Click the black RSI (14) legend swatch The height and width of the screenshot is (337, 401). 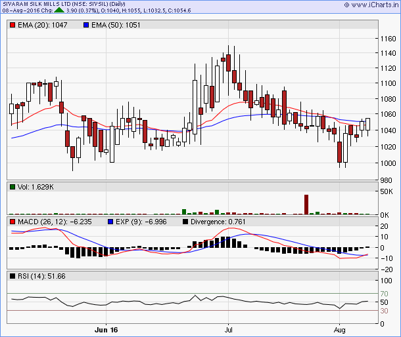[12, 276]
